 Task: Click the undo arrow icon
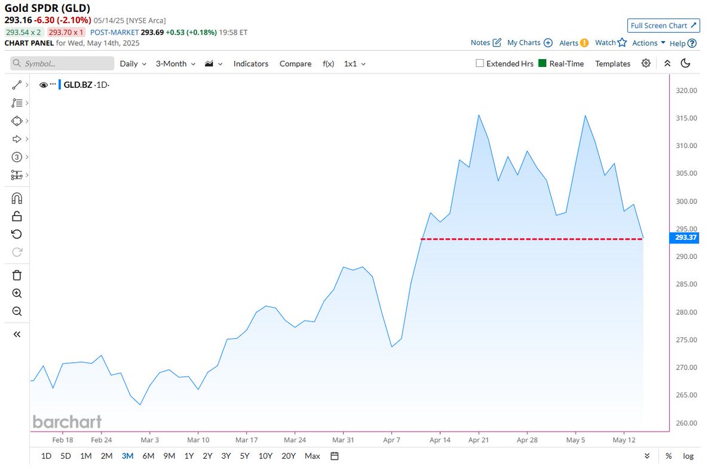coord(17,234)
